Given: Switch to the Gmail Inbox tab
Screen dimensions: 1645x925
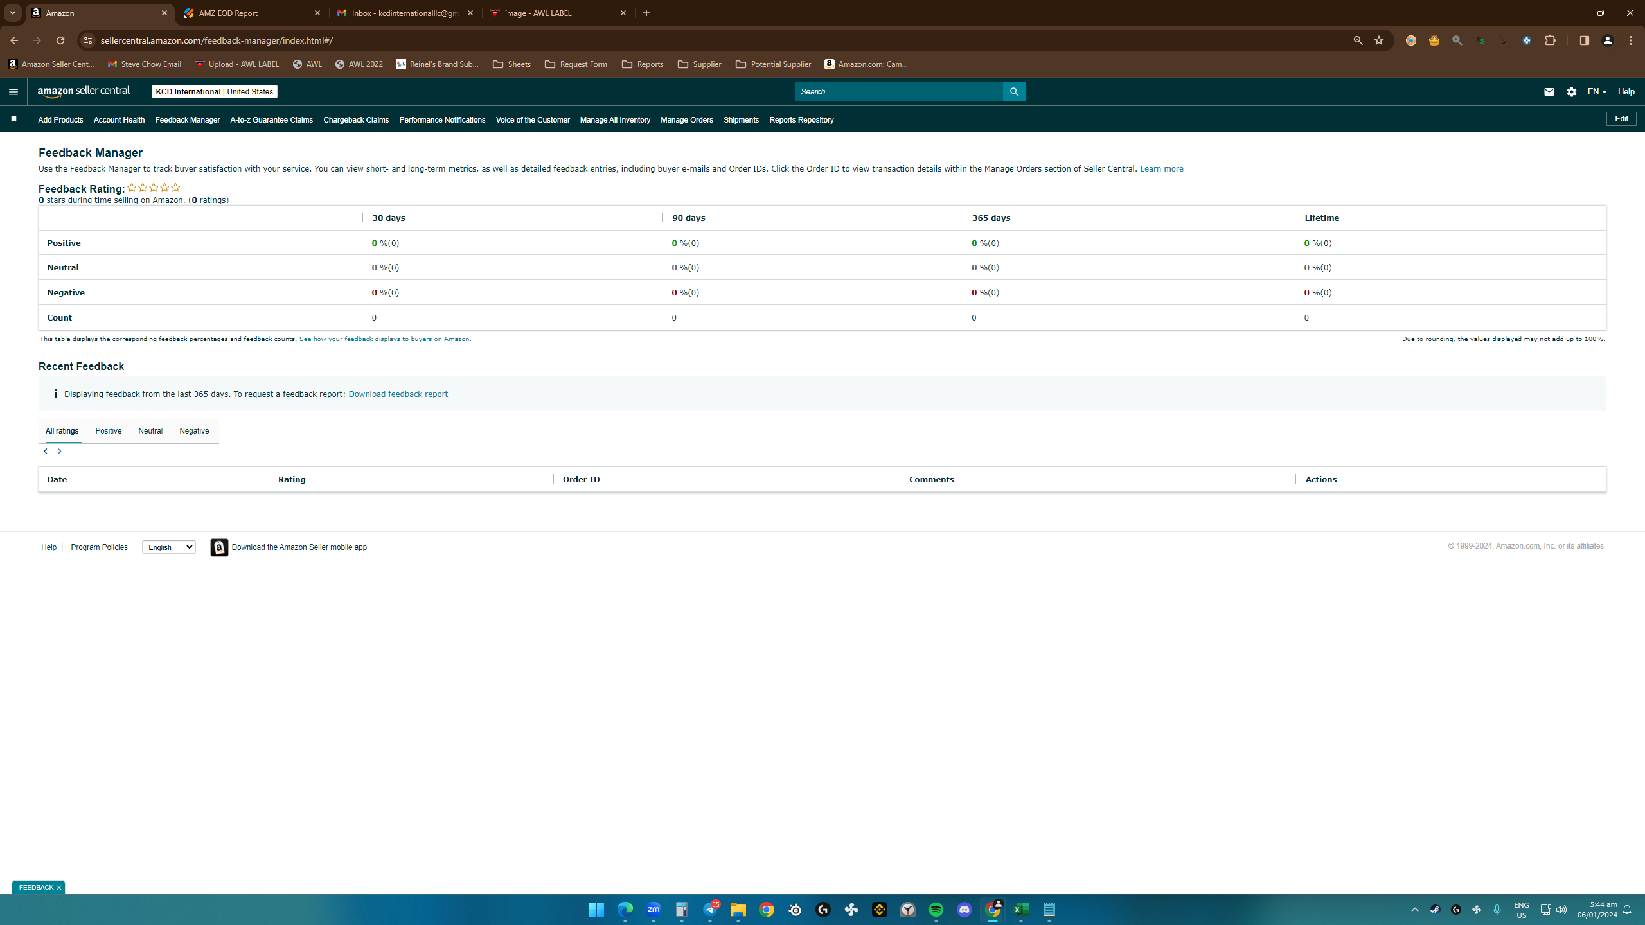Looking at the screenshot, I should [x=405, y=13].
